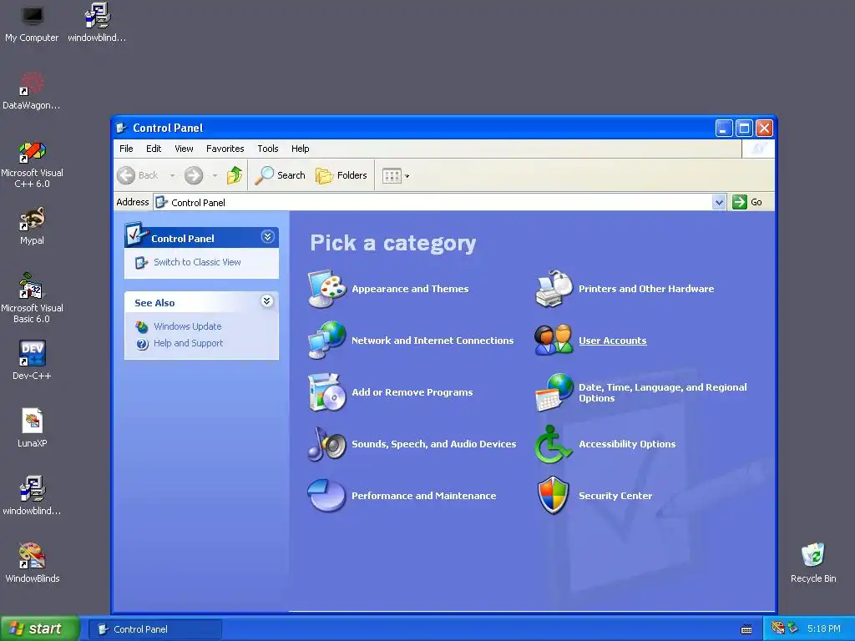
Task: Click the Back arrow toolbar button
Action: click(138, 175)
